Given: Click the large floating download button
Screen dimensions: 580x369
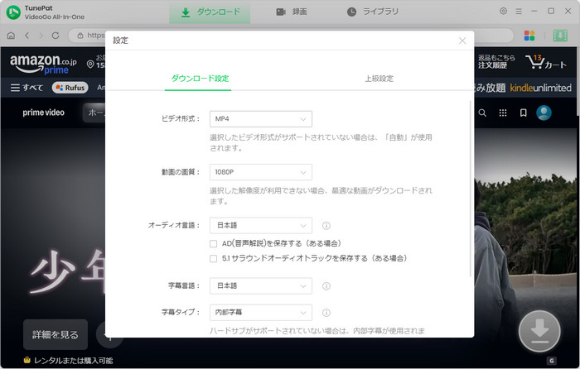Looking at the screenshot, I should click(539, 331).
